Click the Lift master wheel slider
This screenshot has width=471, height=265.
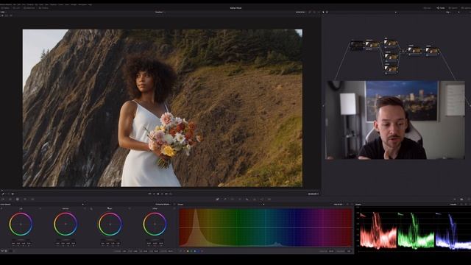21,239
